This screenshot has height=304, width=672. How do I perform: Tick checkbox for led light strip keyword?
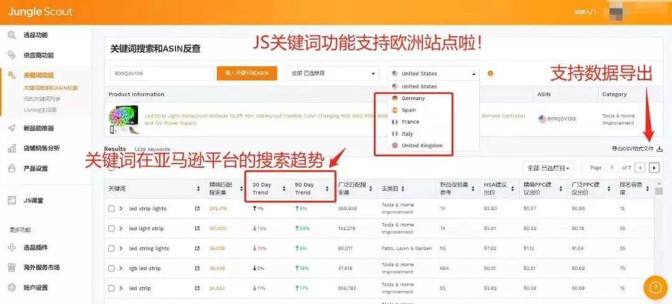pos(111,229)
